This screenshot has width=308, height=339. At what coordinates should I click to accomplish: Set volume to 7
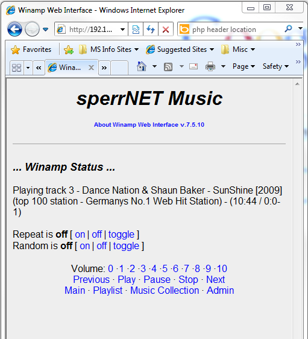pyautogui.click(x=186, y=269)
